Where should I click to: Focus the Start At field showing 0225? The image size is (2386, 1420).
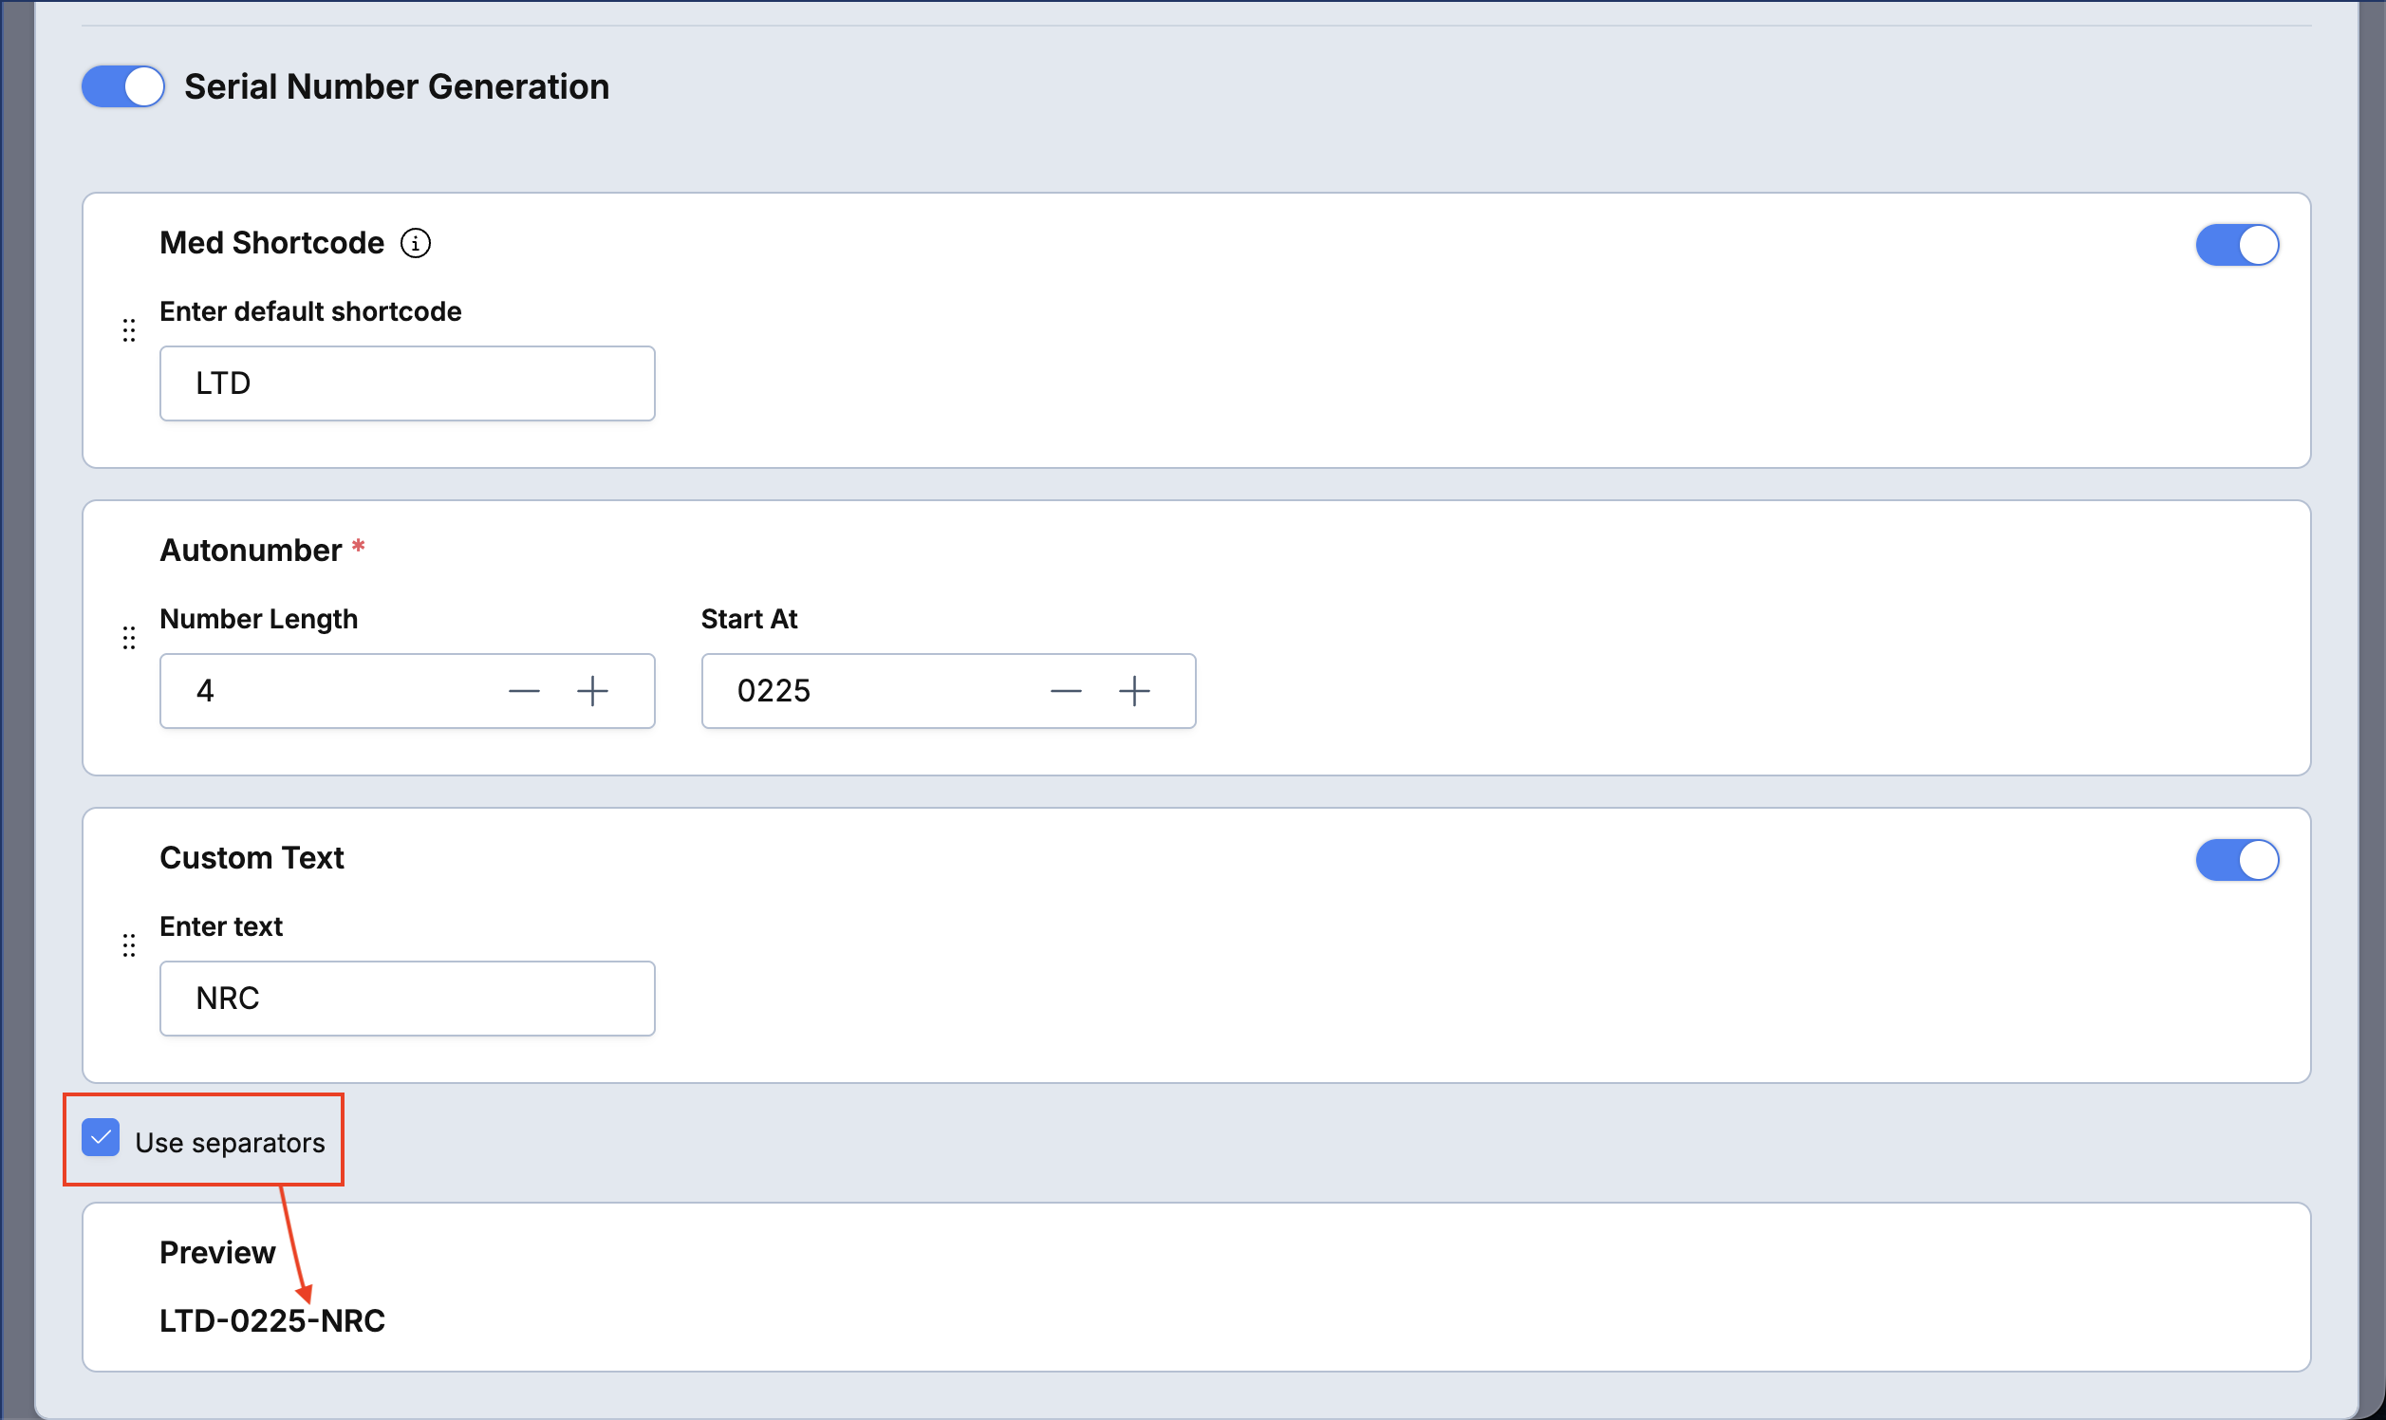(x=949, y=691)
